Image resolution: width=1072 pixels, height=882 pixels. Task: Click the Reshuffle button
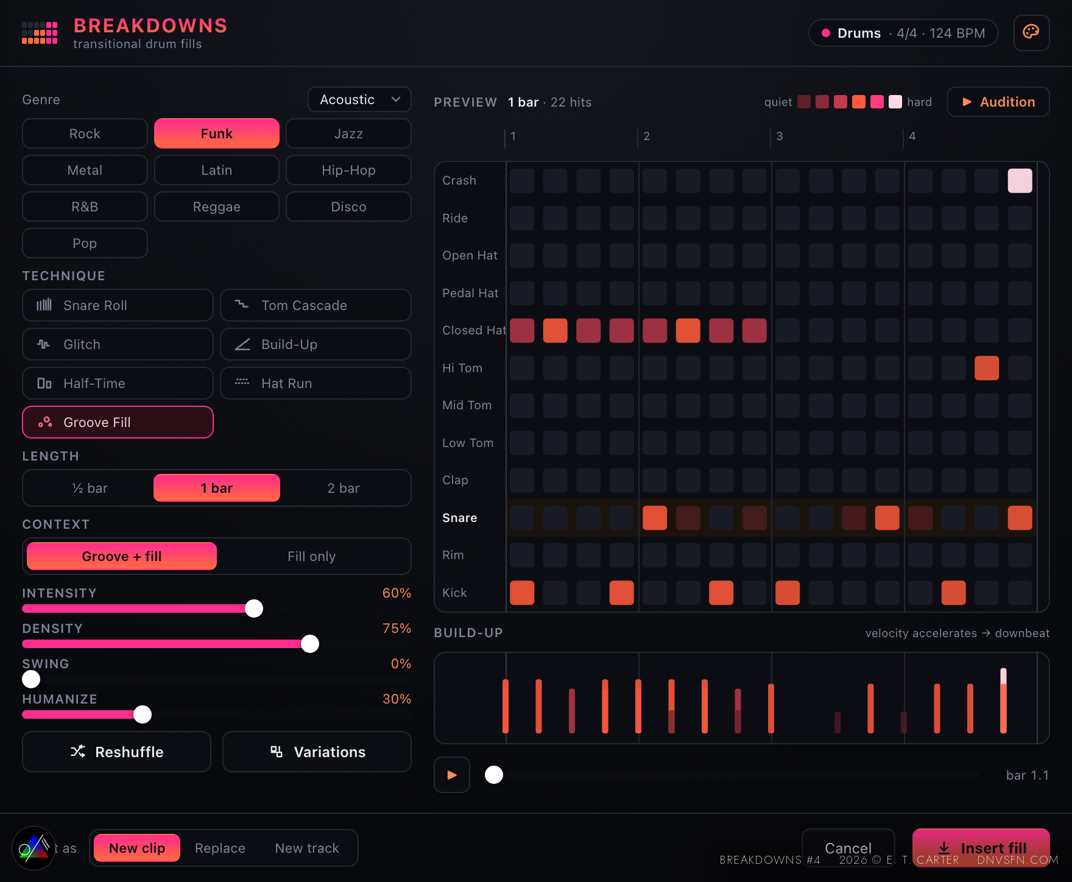coord(117,752)
